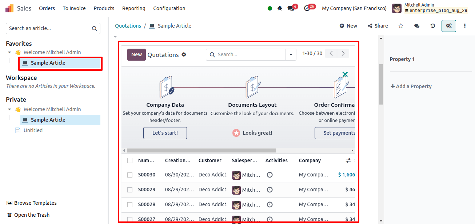Open the Mitchell Admin user menu
This screenshot has width=475, height=224.
click(431, 8)
